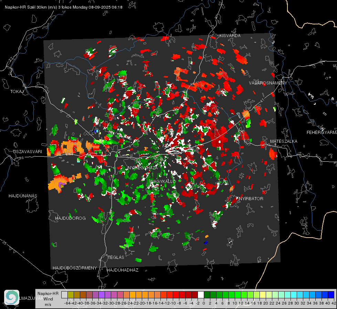The image size is (337, 309).
Task: Click the NYÍREGYHÁZA city label
Action: (x=143, y=168)
